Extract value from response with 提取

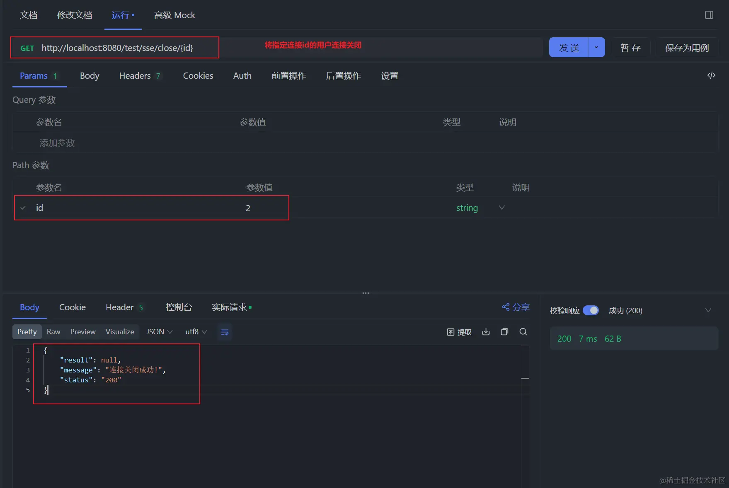pos(459,332)
